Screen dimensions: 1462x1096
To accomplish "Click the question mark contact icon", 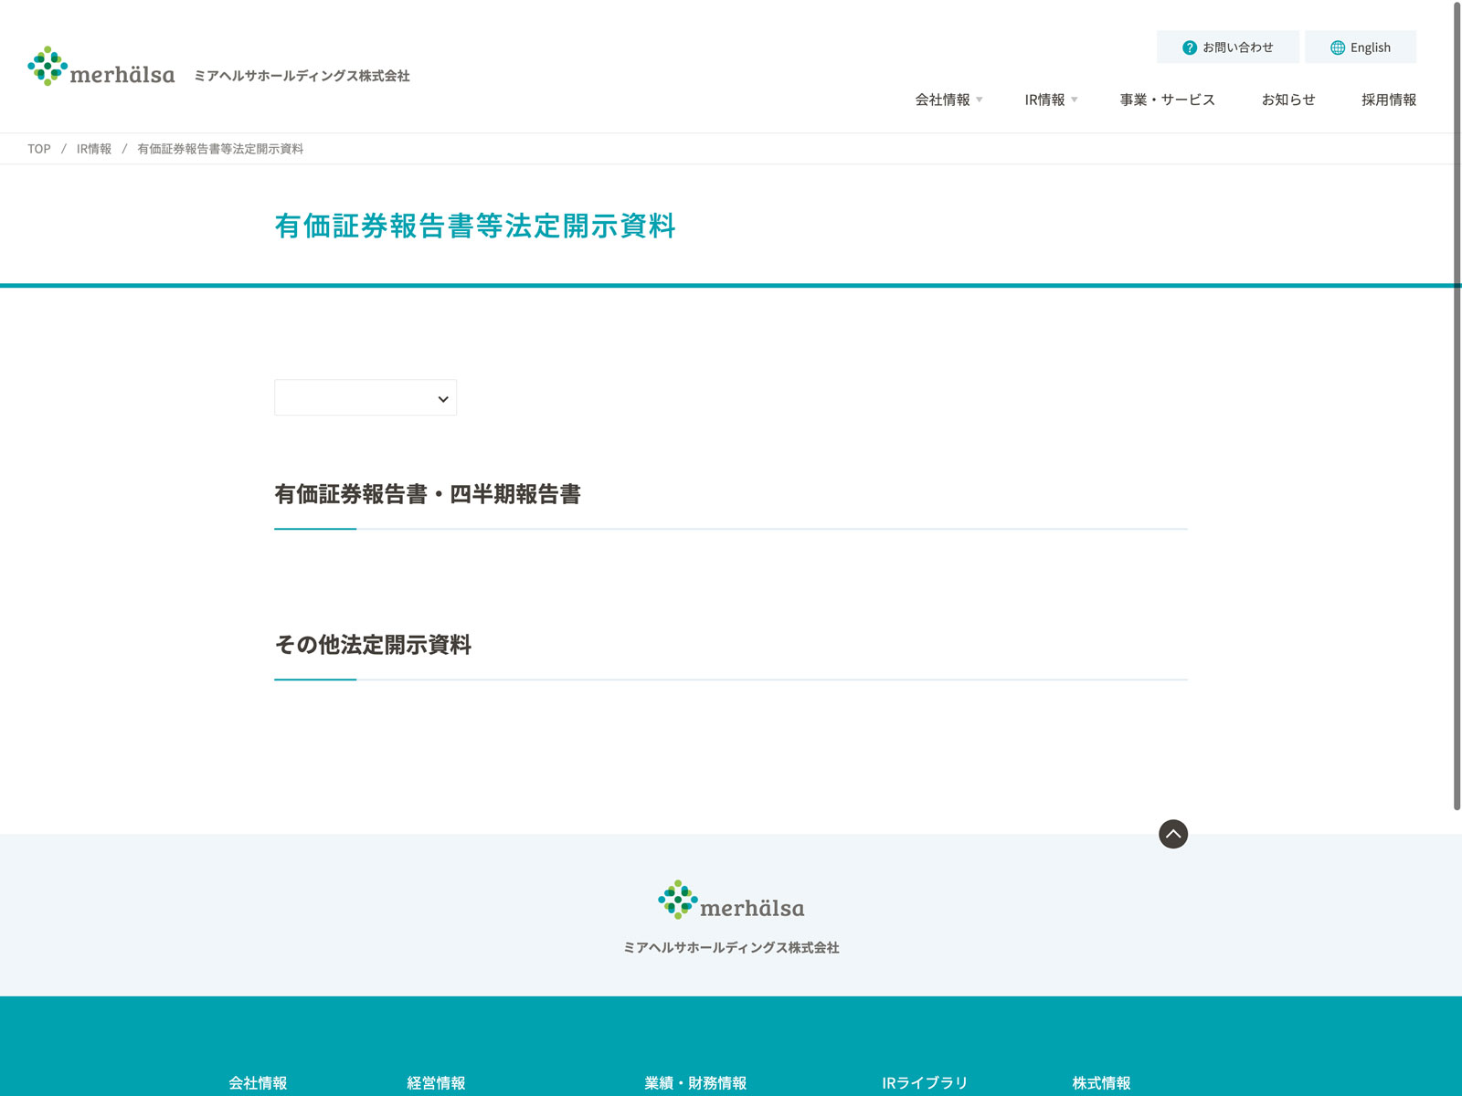I will pos(1189,47).
